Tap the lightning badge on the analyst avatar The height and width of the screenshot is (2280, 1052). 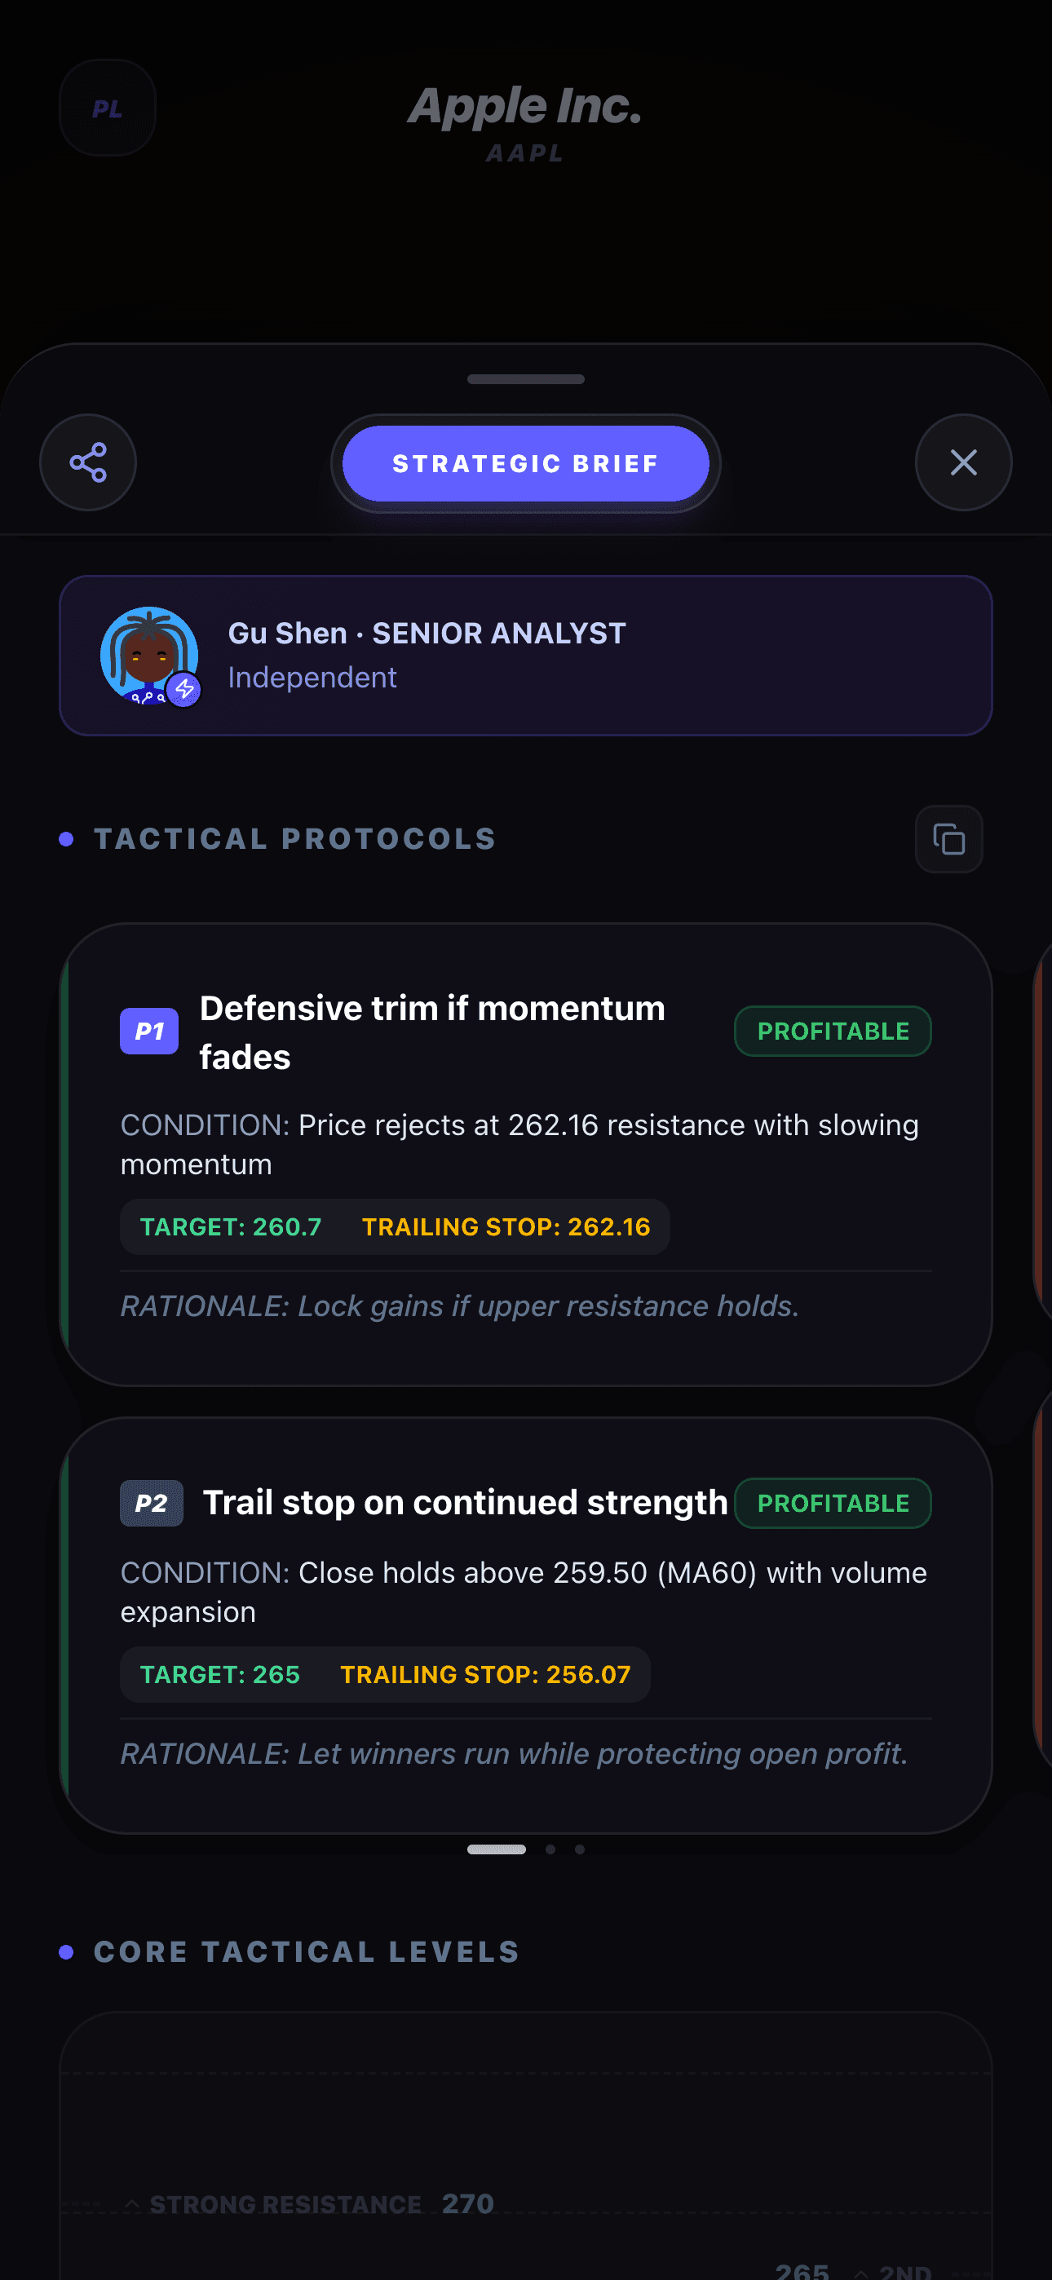pyautogui.click(x=183, y=690)
